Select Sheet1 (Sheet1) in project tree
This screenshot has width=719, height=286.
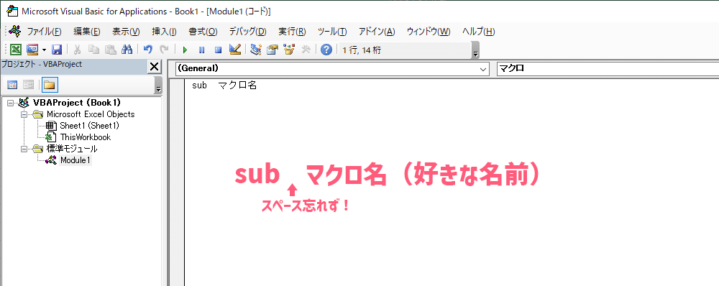pyautogui.click(x=89, y=126)
